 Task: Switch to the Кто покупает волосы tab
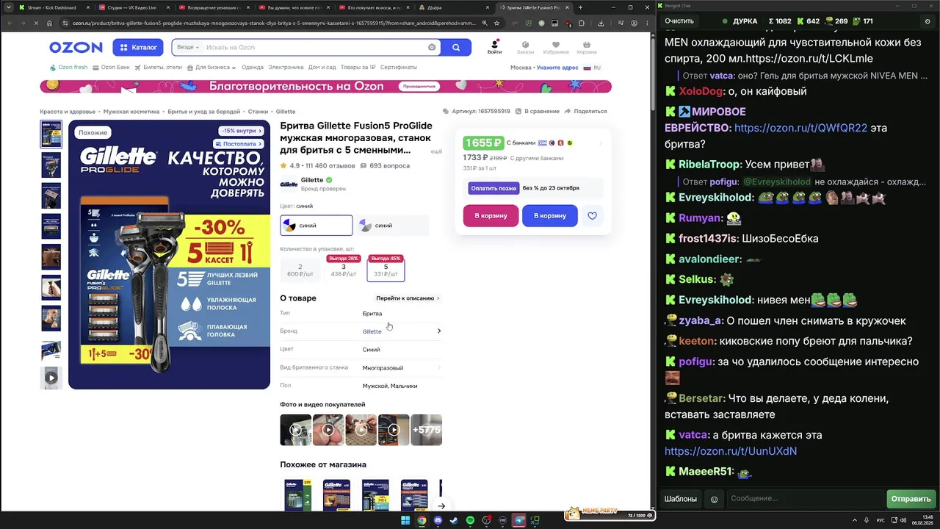coord(374,7)
